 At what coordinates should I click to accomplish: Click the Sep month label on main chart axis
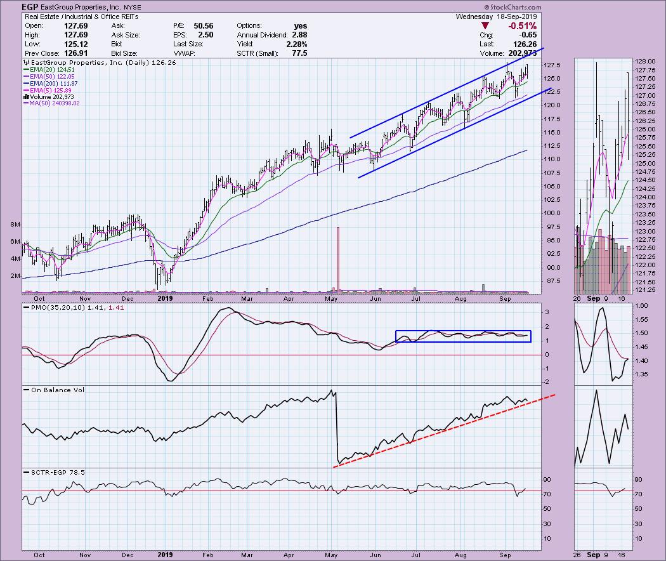pos(506,298)
